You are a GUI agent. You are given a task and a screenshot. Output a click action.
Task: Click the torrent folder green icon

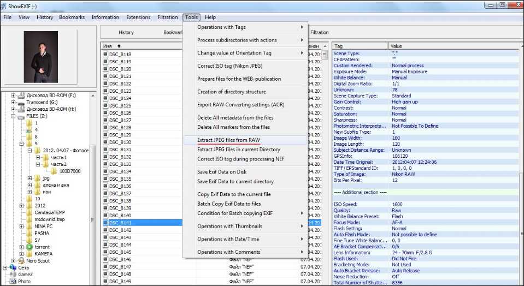tap(29, 247)
